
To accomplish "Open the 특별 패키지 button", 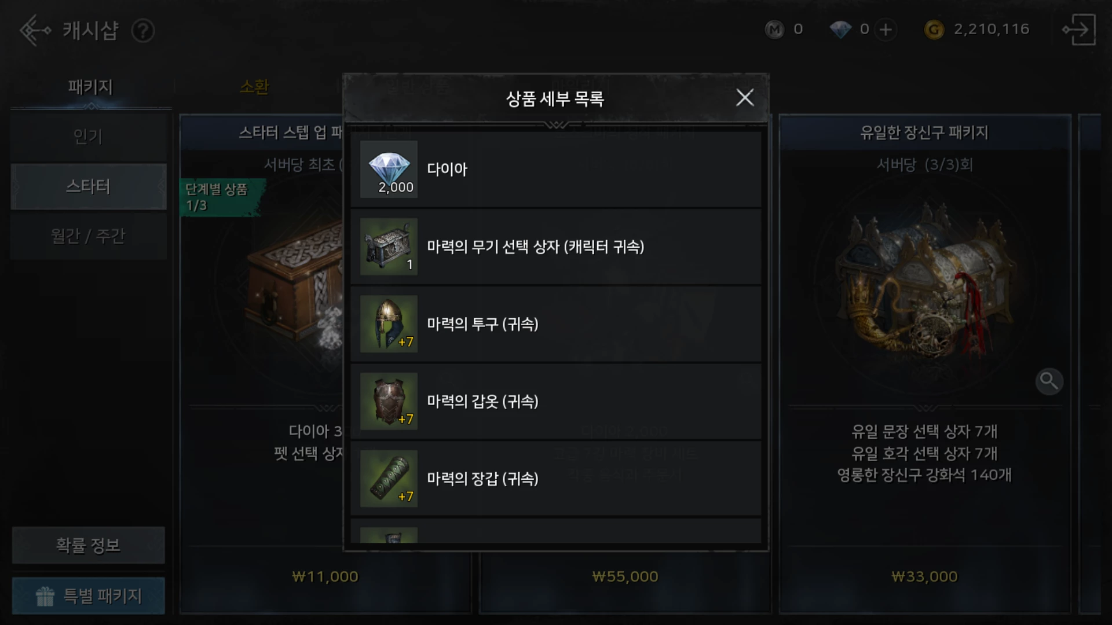I will pos(88,595).
